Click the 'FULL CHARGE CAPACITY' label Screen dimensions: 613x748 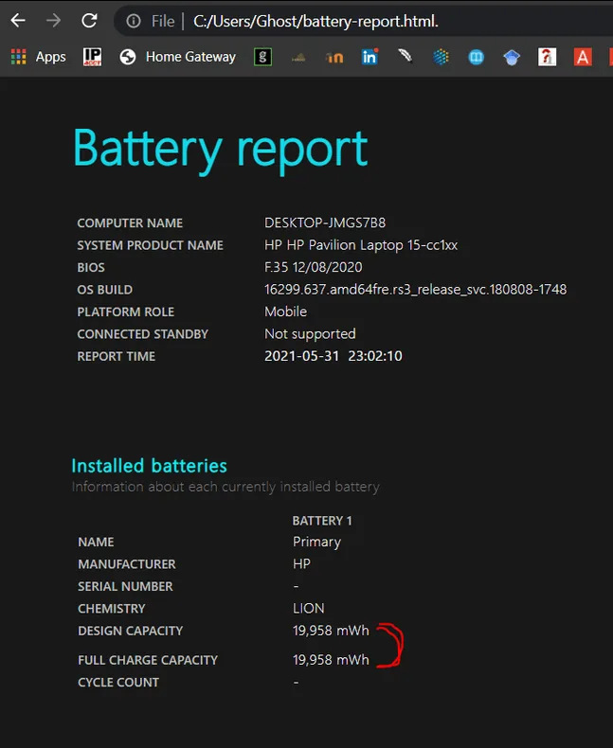pyautogui.click(x=148, y=660)
